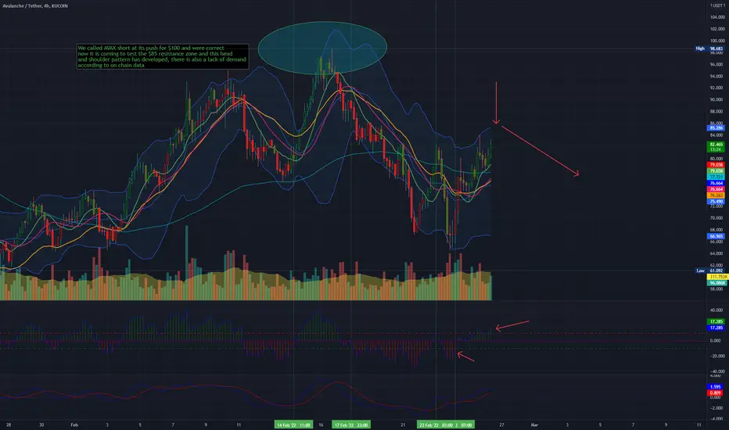Screen dimensions: 729x430
Task: Click the green 17.285 indicator value label
Action: point(716,321)
